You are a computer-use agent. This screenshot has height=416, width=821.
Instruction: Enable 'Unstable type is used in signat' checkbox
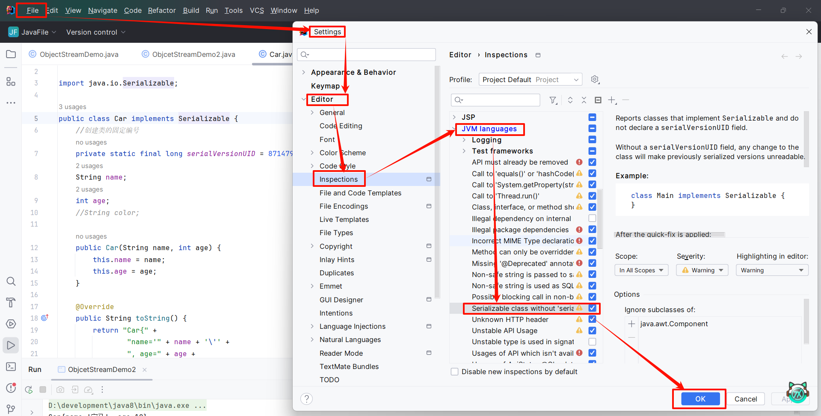(x=592, y=342)
